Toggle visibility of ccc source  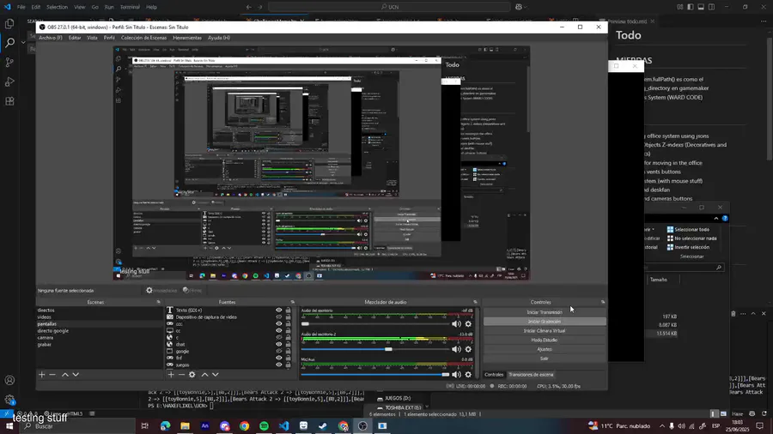point(279,323)
